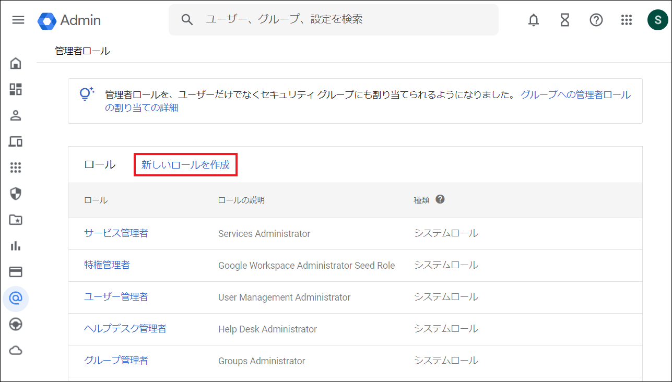The height and width of the screenshot is (382, 672).
Task: Open the Reporting bar chart sidebar icon
Action: pyautogui.click(x=16, y=246)
